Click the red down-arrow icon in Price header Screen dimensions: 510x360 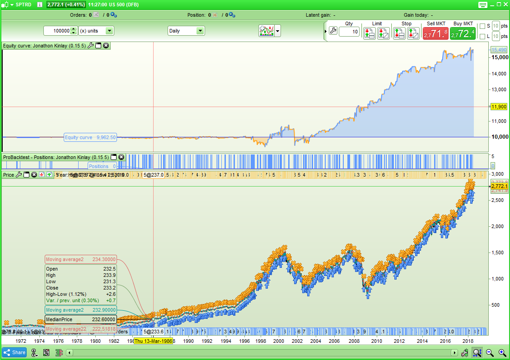click(x=42, y=175)
